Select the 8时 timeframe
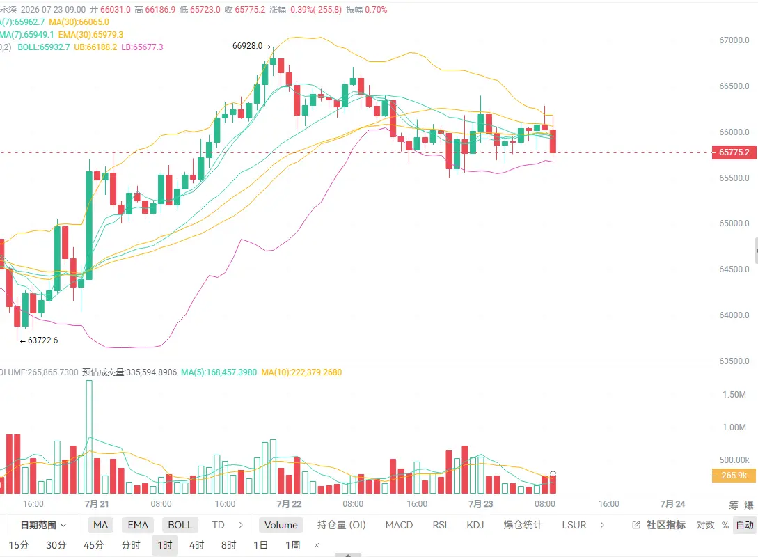 click(229, 545)
